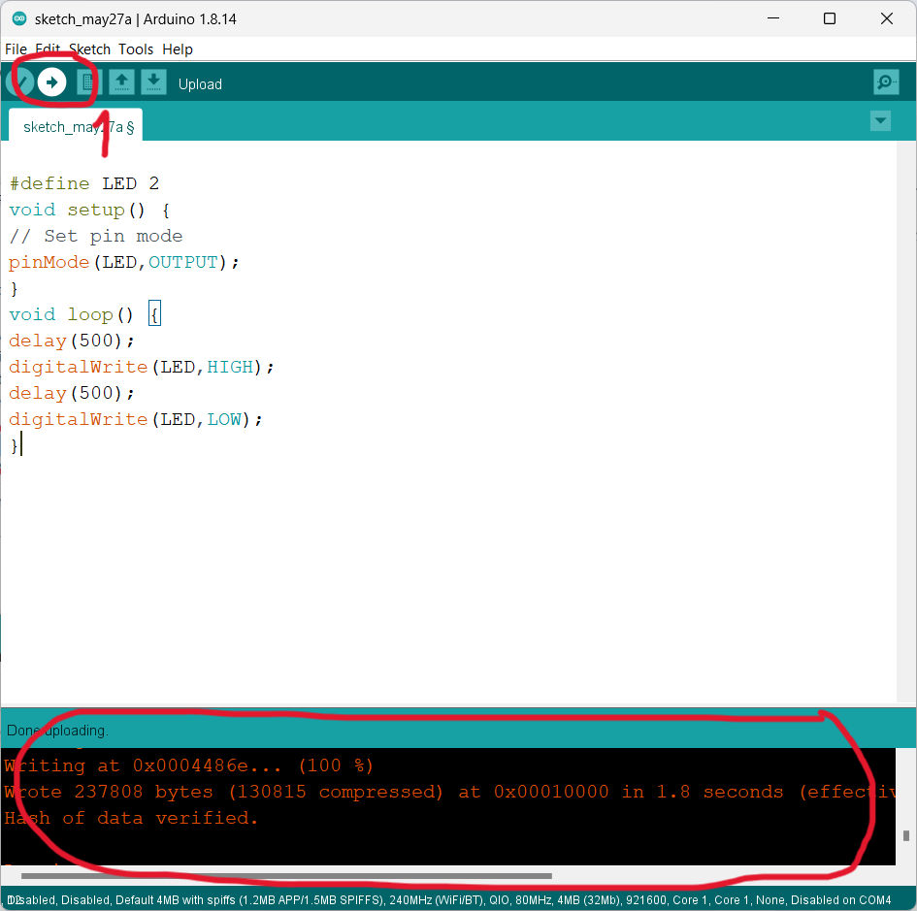Click the 'Upload' tooltip label in toolbar
This screenshot has height=911, width=917.
point(200,84)
